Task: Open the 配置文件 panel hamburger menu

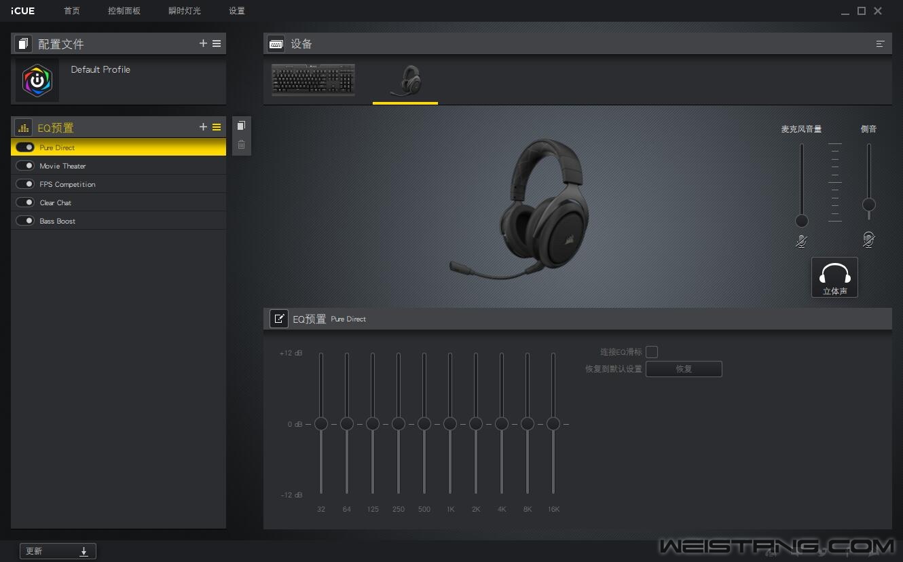Action: [x=217, y=43]
